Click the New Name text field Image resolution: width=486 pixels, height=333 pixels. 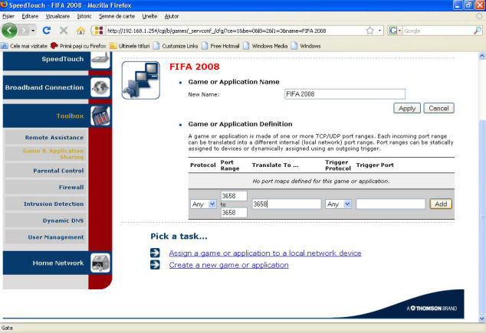[345, 94]
